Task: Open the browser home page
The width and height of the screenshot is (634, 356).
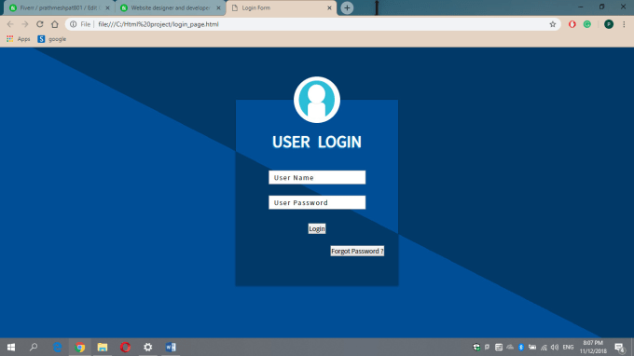Action: pos(55,24)
